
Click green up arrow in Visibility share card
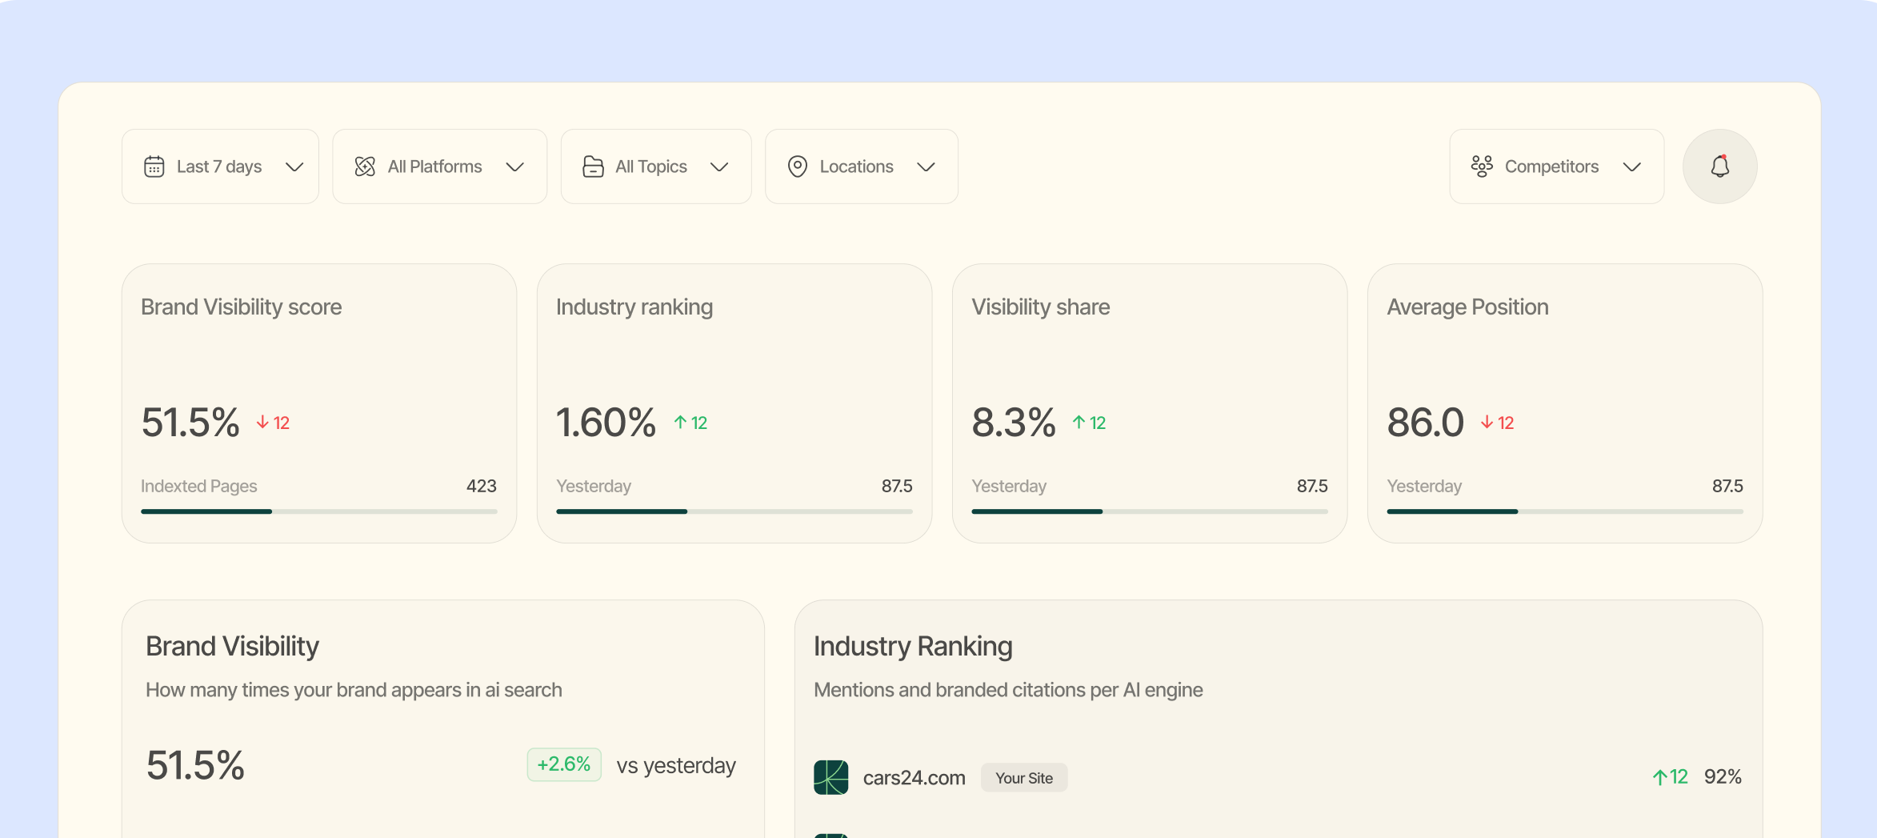[x=1079, y=423]
